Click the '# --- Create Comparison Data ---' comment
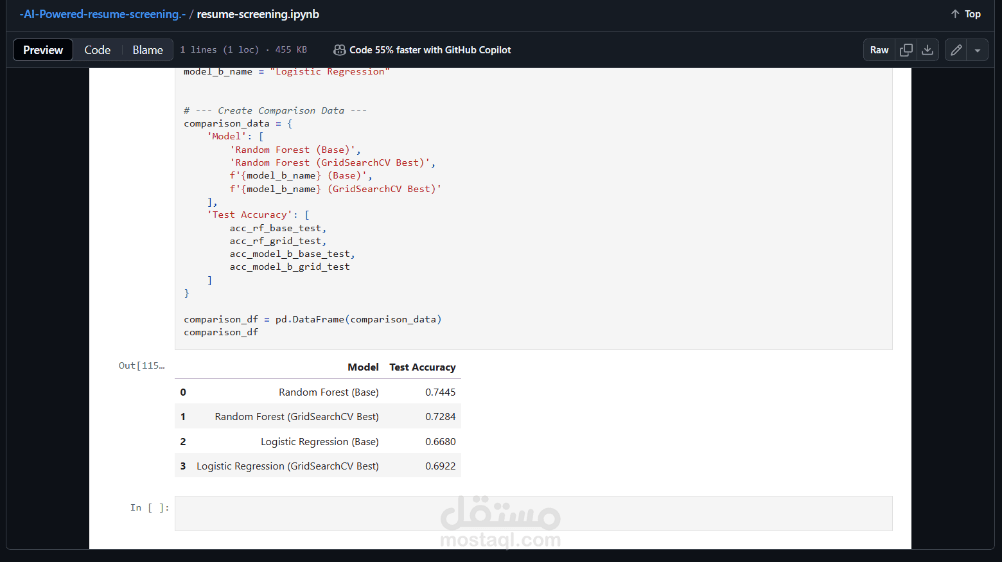The width and height of the screenshot is (1002, 562). pyautogui.click(x=276, y=110)
